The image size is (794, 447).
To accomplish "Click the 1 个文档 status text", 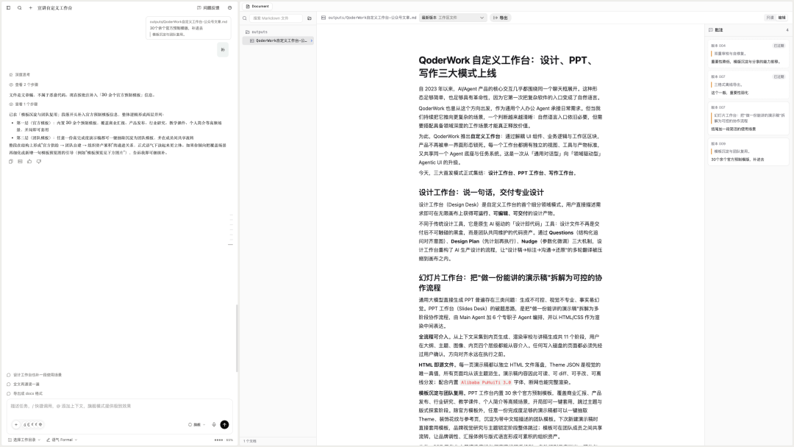I will (x=250, y=441).
